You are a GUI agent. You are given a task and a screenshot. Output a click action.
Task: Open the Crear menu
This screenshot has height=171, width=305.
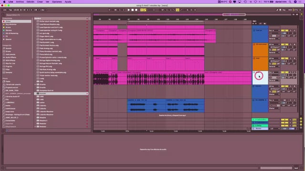click(x=40, y=2)
